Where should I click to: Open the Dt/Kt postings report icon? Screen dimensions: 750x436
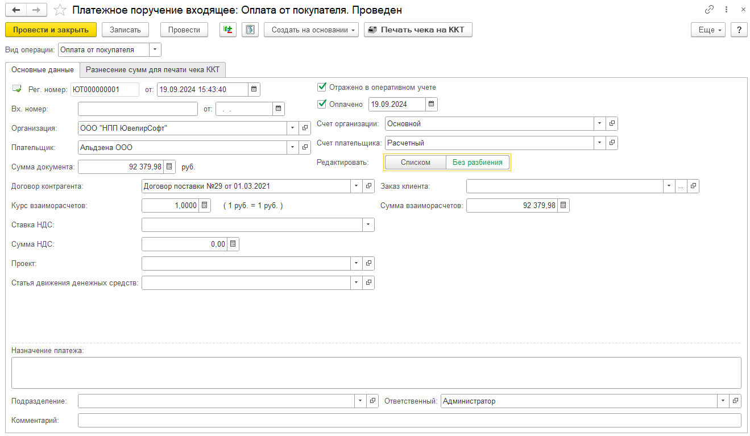(228, 30)
